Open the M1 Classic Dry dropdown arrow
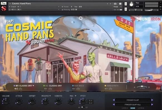This screenshot has height=110, width=162. click(33, 86)
